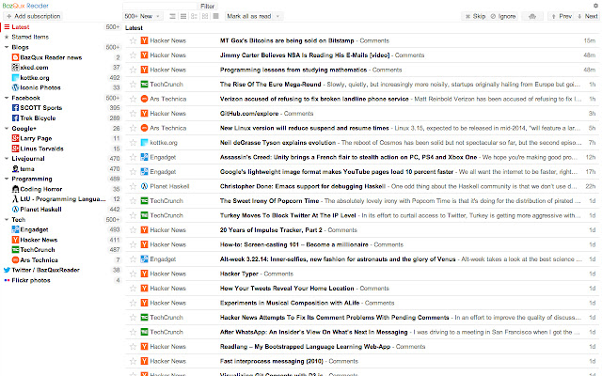Click the Ars Technica icon in sidebar
Screen dimensions: 602x376
(15, 260)
